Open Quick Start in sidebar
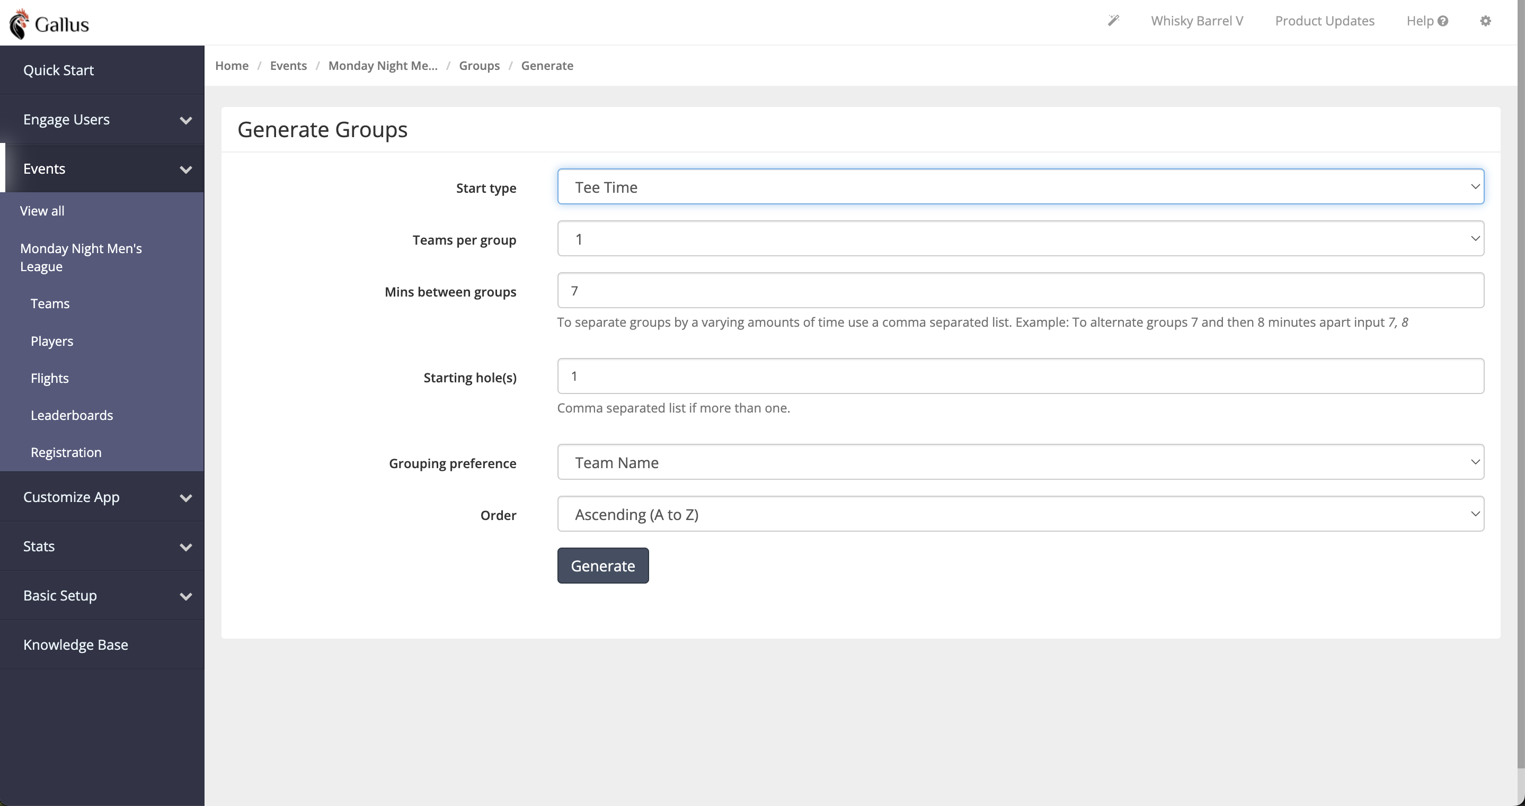 click(102, 70)
